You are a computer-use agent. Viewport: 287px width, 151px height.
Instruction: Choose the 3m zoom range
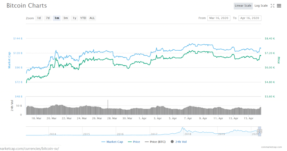pyautogui.click(x=66, y=18)
